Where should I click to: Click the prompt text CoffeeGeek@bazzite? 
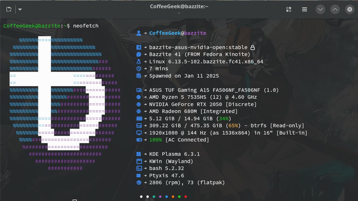pyautogui.click(x=32, y=26)
